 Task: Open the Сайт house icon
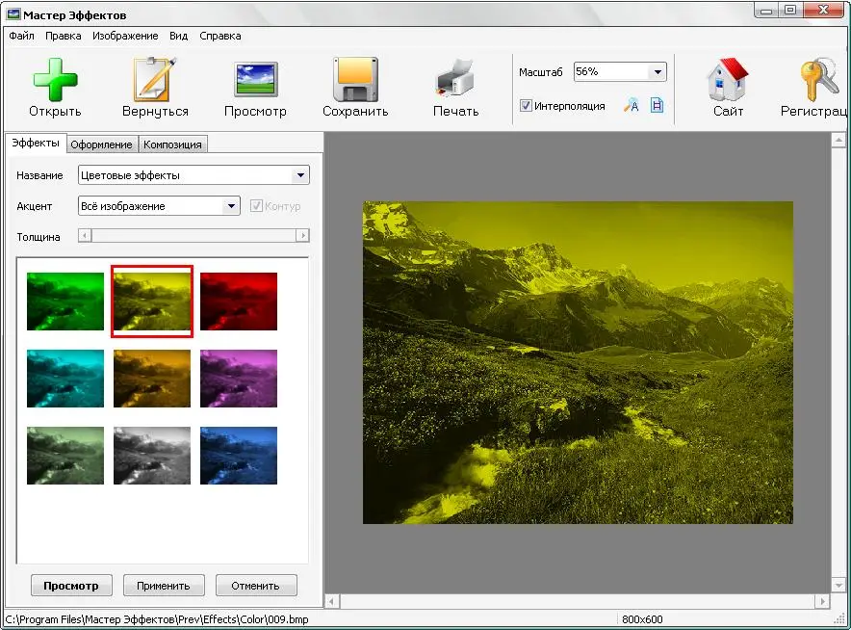coord(728,80)
